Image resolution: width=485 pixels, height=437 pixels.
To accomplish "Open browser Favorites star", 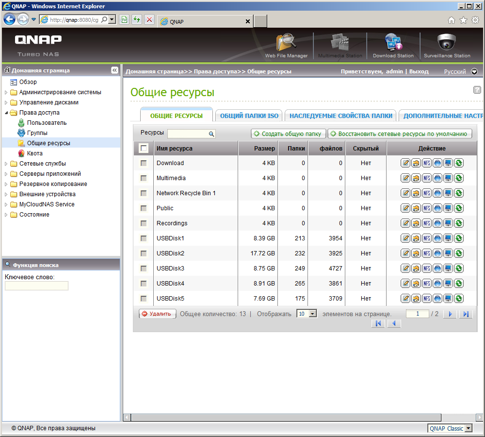I will click(x=463, y=20).
